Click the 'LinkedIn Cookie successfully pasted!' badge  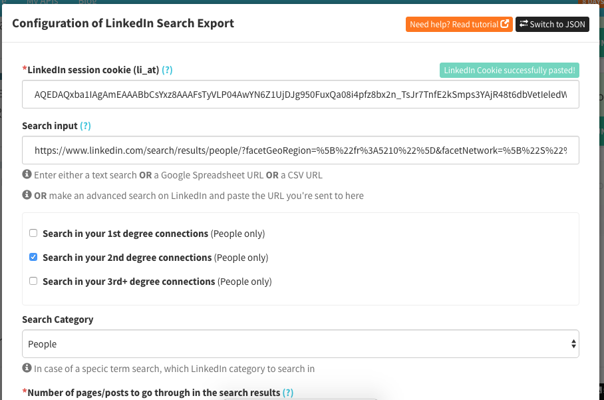[x=509, y=71]
